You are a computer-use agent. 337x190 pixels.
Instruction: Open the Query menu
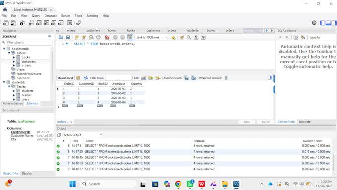[36, 16]
